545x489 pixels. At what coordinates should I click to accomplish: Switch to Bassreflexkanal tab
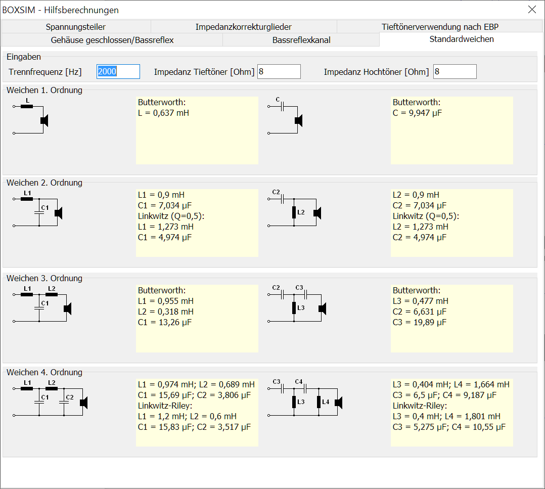tap(301, 40)
